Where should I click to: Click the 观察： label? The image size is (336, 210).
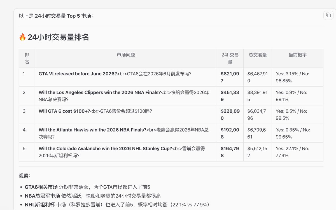pos(25,176)
